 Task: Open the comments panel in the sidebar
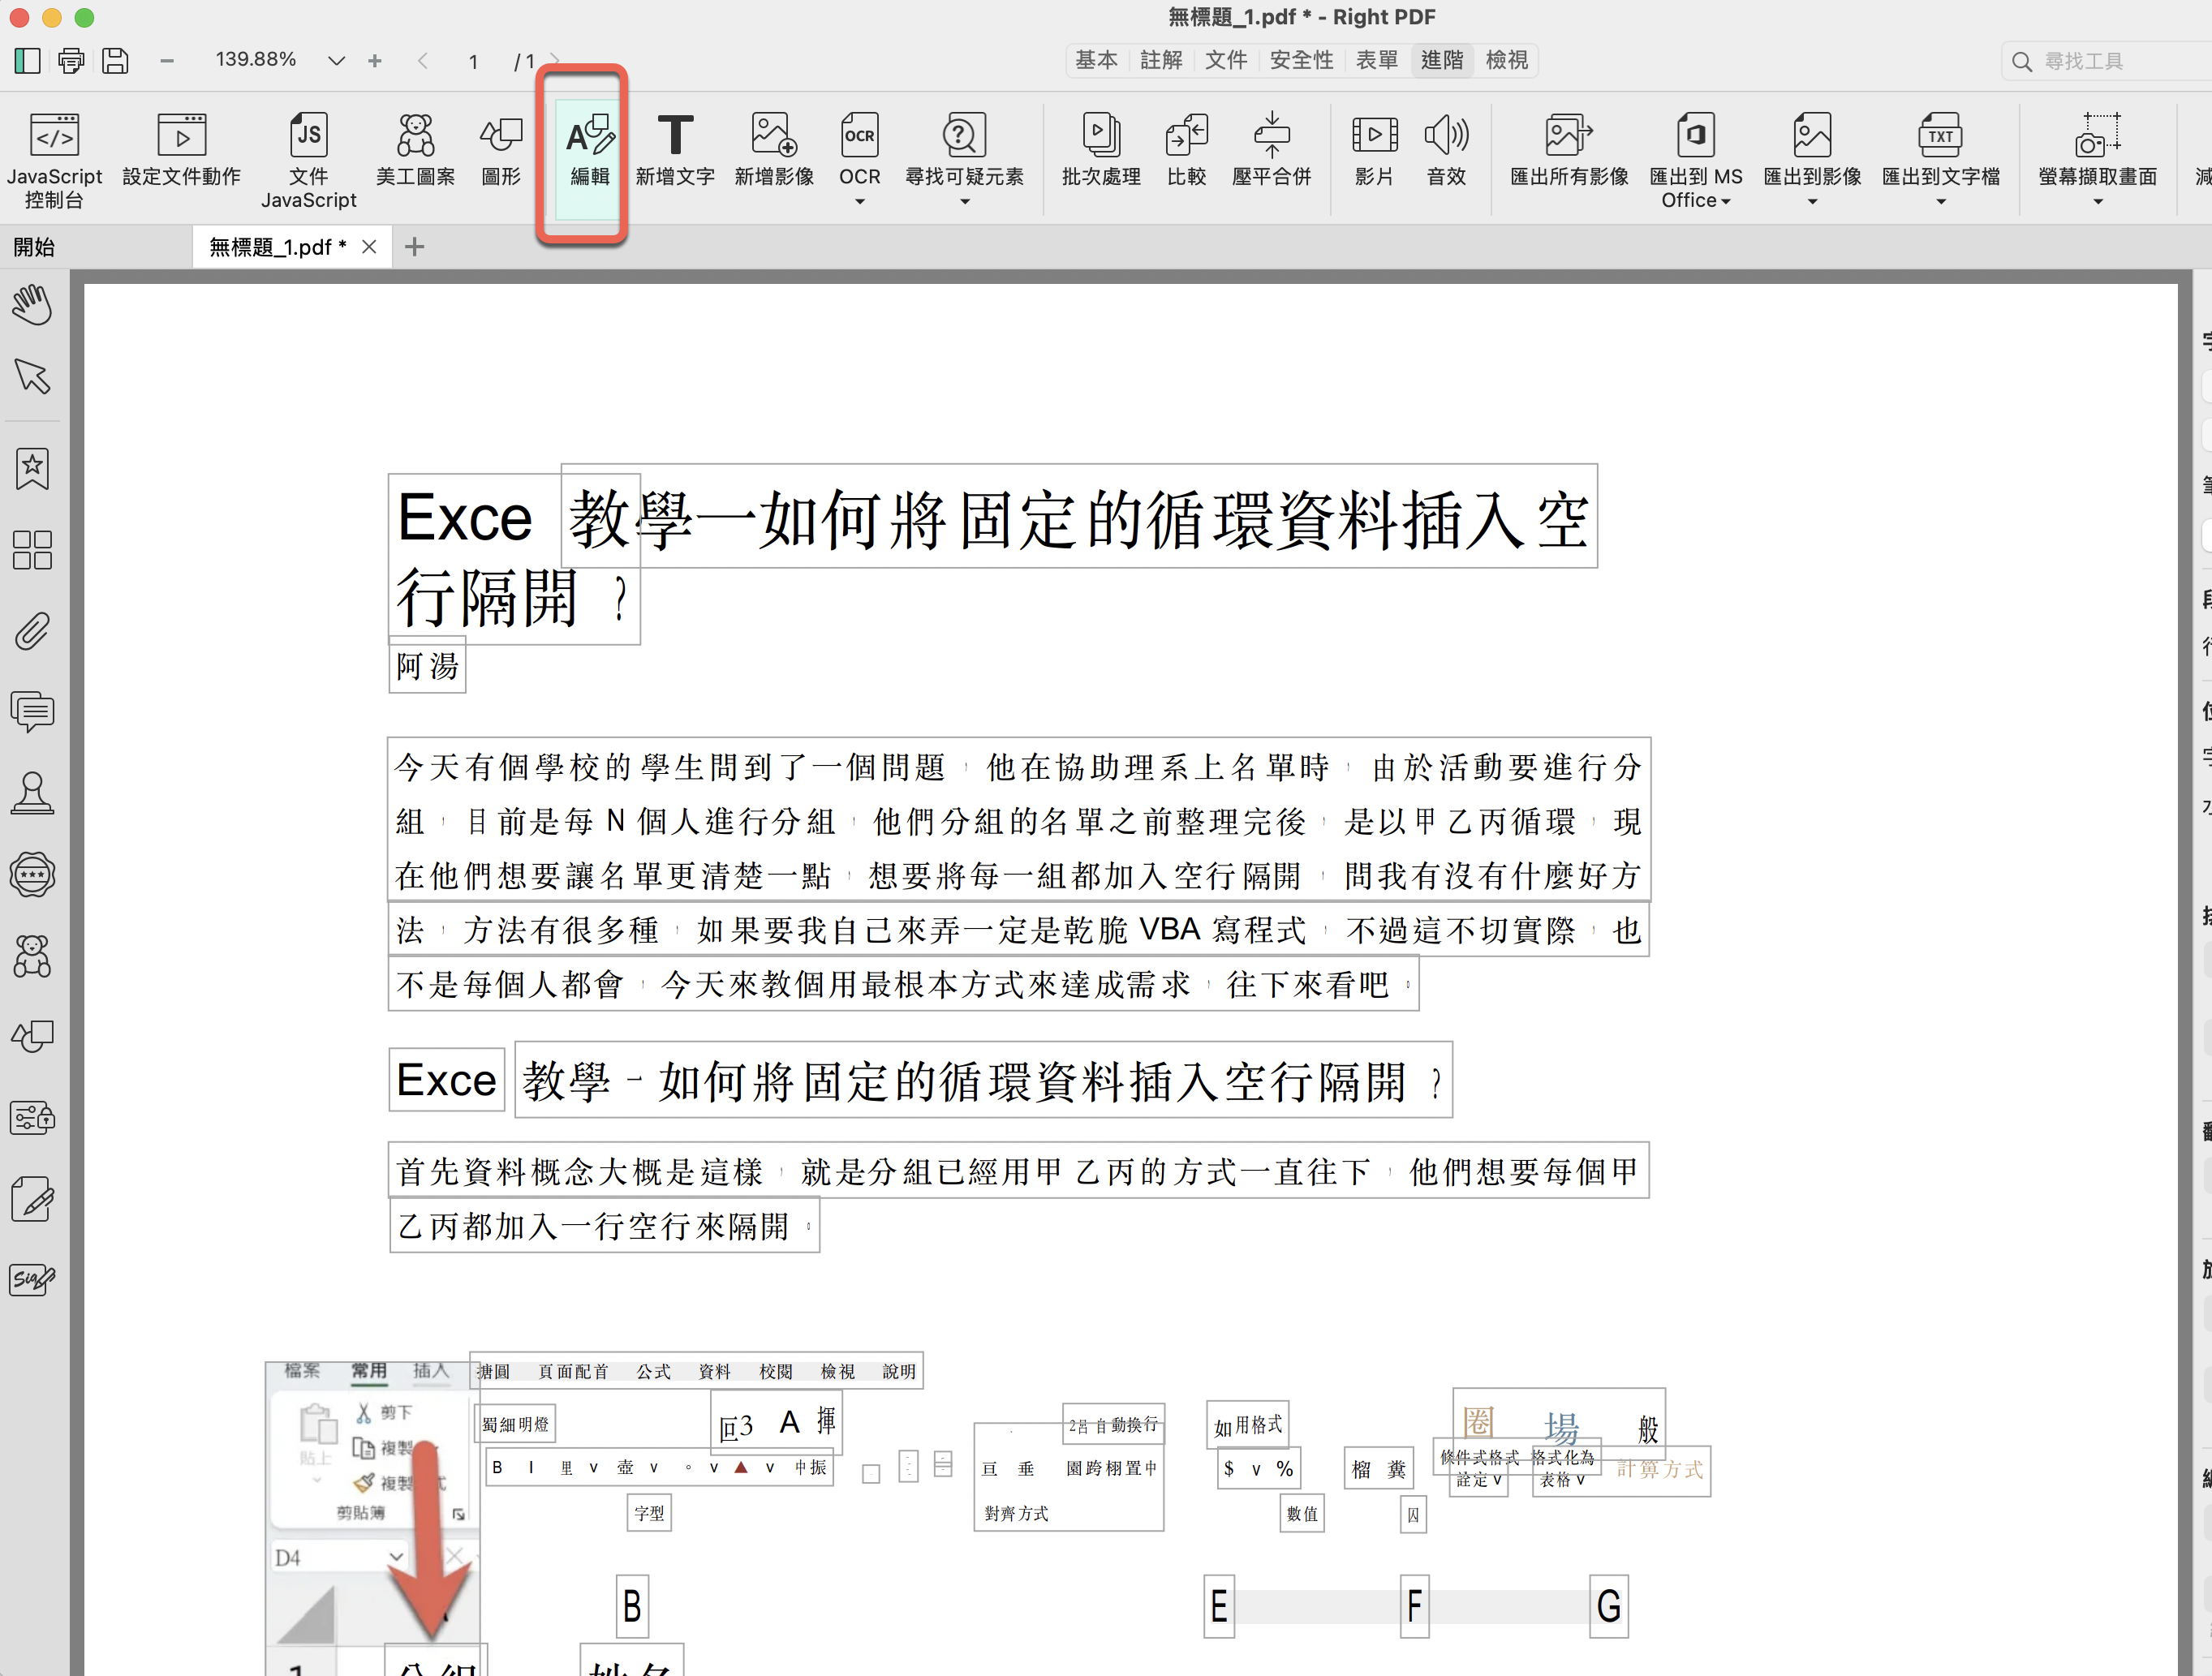32,712
